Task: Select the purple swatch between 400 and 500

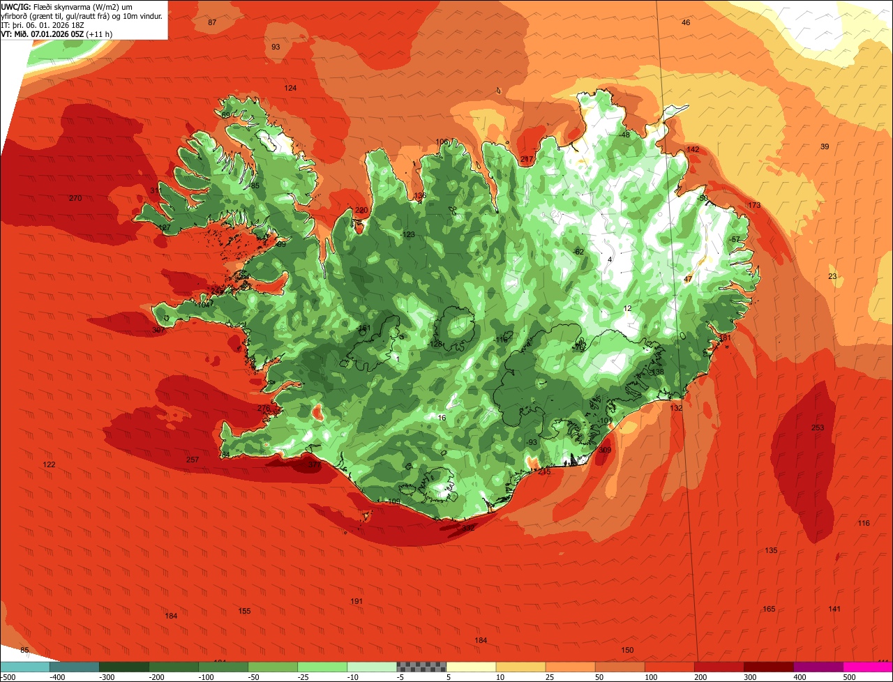Action: tap(818, 667)
